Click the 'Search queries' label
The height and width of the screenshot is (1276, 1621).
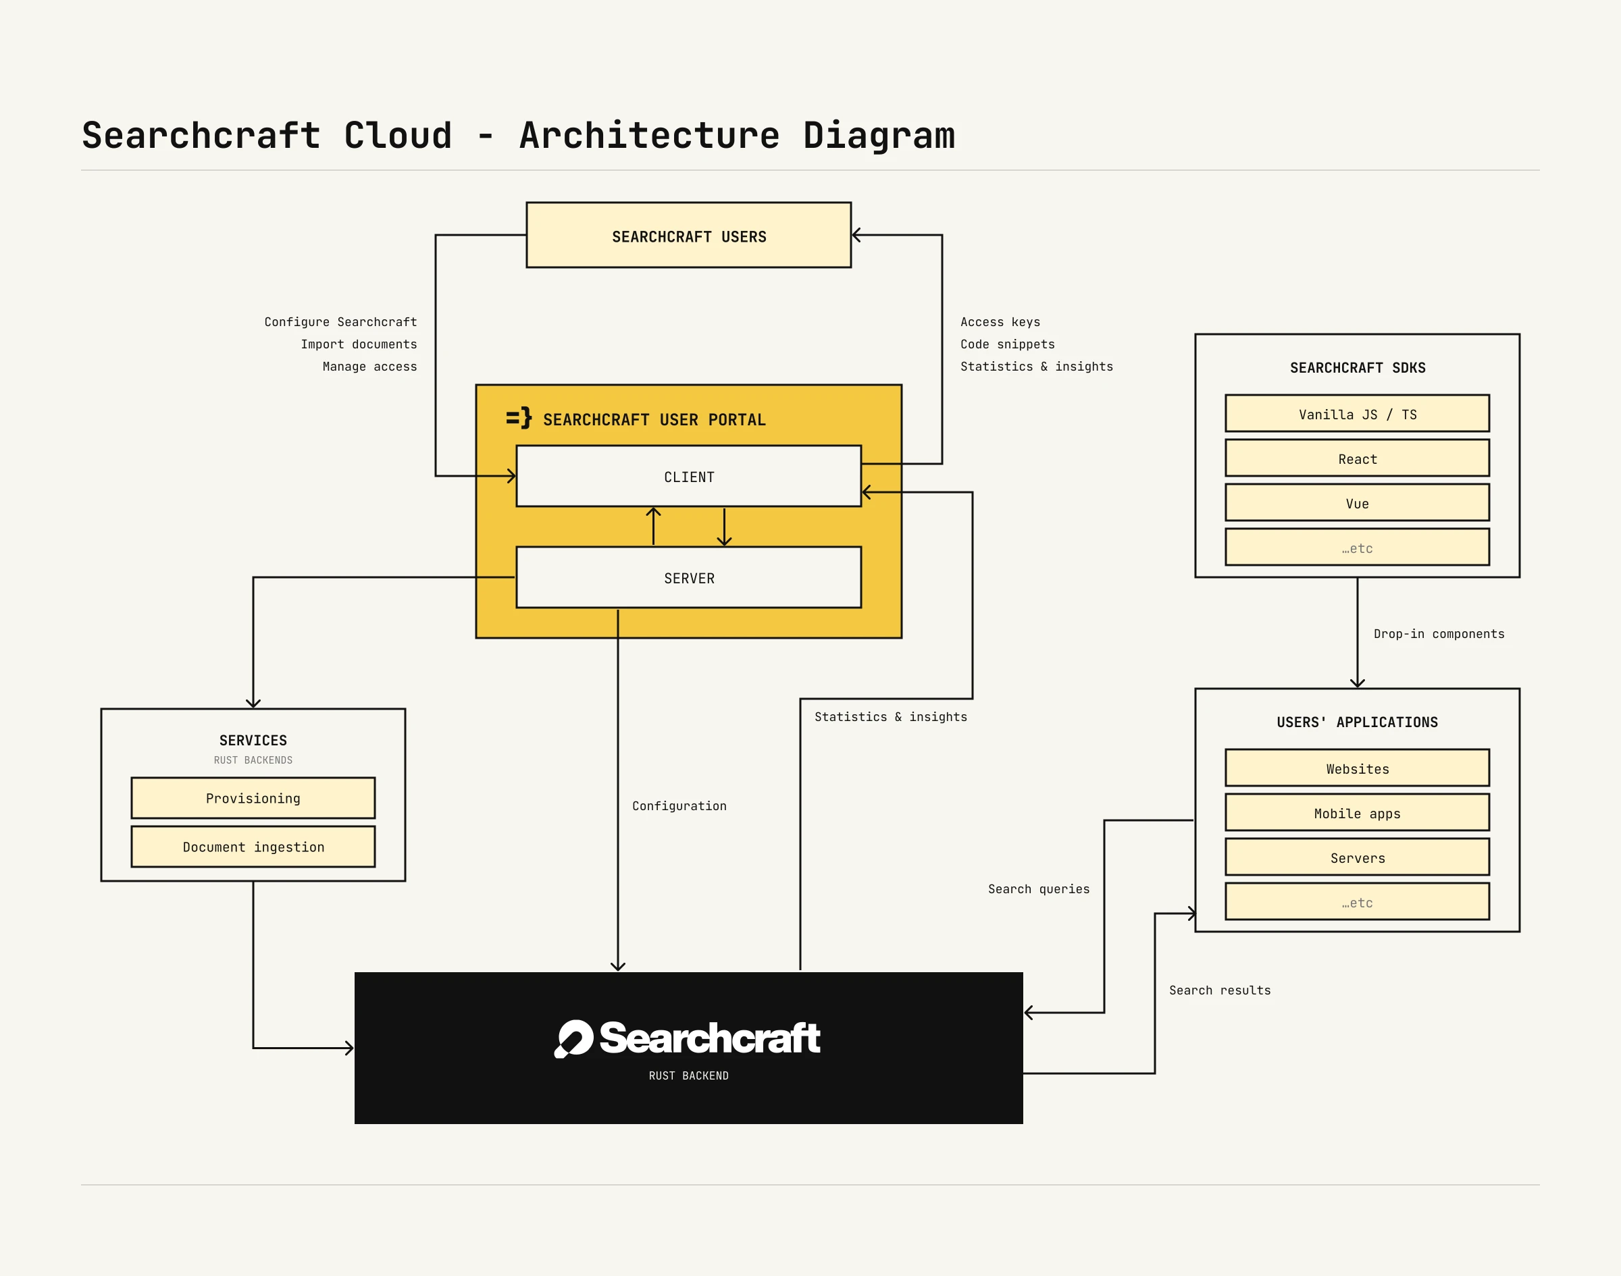pyautogui.click(x=1039, y=889)
